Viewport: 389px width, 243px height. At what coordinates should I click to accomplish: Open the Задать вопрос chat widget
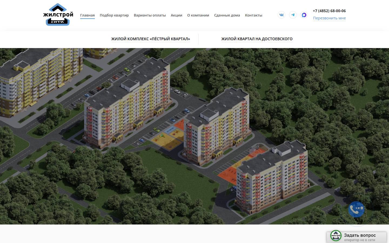357,237
